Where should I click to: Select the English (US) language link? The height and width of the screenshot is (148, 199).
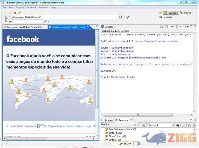pos(31,126)
